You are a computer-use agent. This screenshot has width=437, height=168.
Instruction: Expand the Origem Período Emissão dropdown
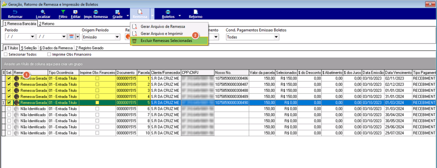(116, 37)
